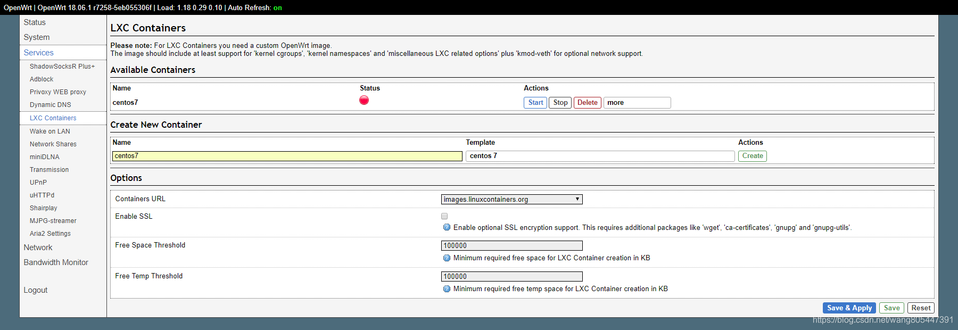Viewport: 958px width, 330px height.
Task: Open miniDLNA settings
Action: [x=45, y=157]
